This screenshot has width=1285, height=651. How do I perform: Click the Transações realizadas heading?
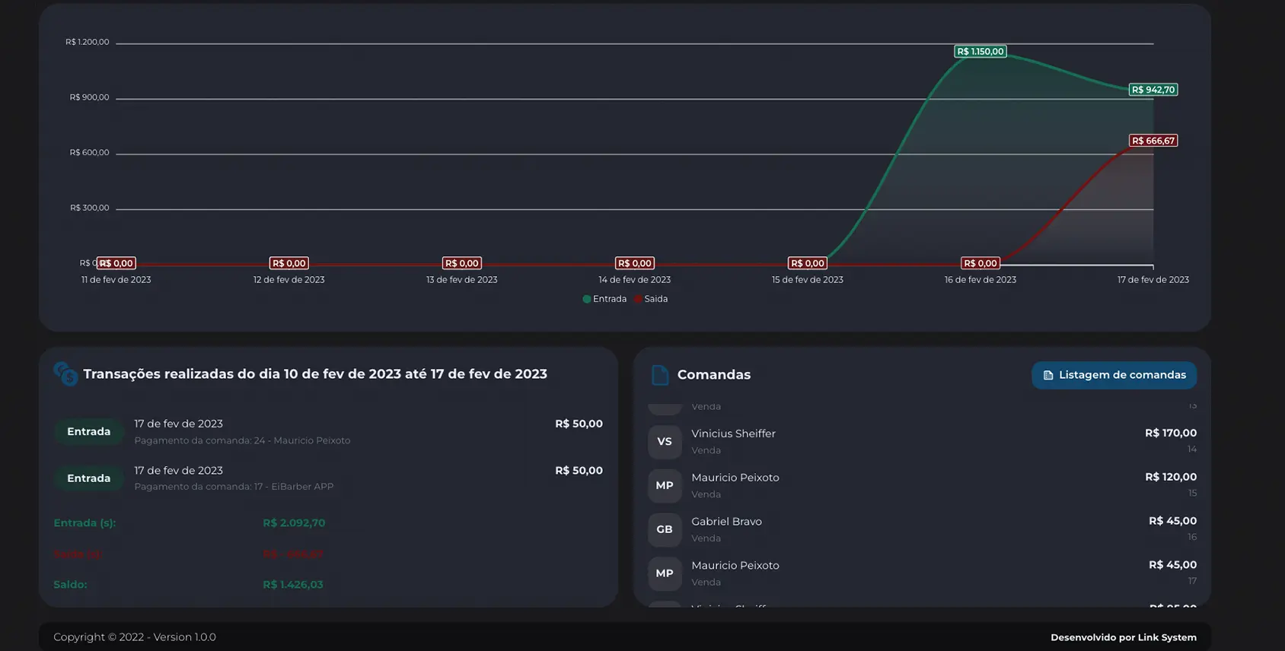[315, 374]
